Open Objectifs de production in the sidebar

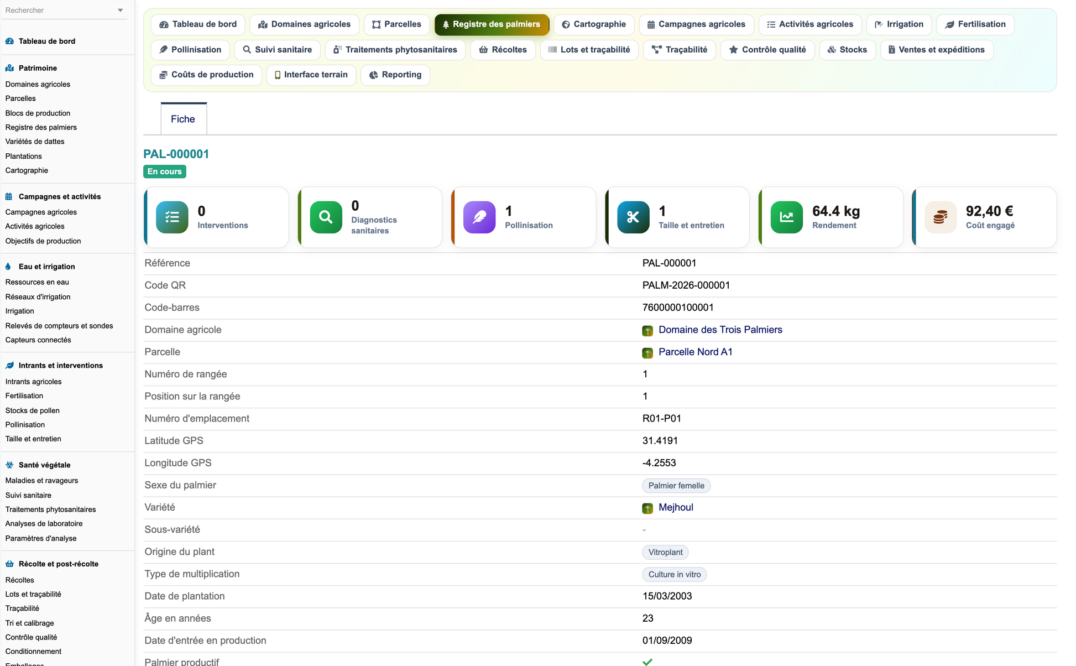[43, 241]
